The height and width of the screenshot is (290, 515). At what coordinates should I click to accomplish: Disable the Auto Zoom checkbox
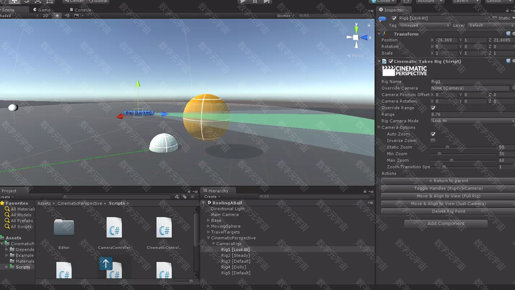pyautogui.click(x=433, y=134)
